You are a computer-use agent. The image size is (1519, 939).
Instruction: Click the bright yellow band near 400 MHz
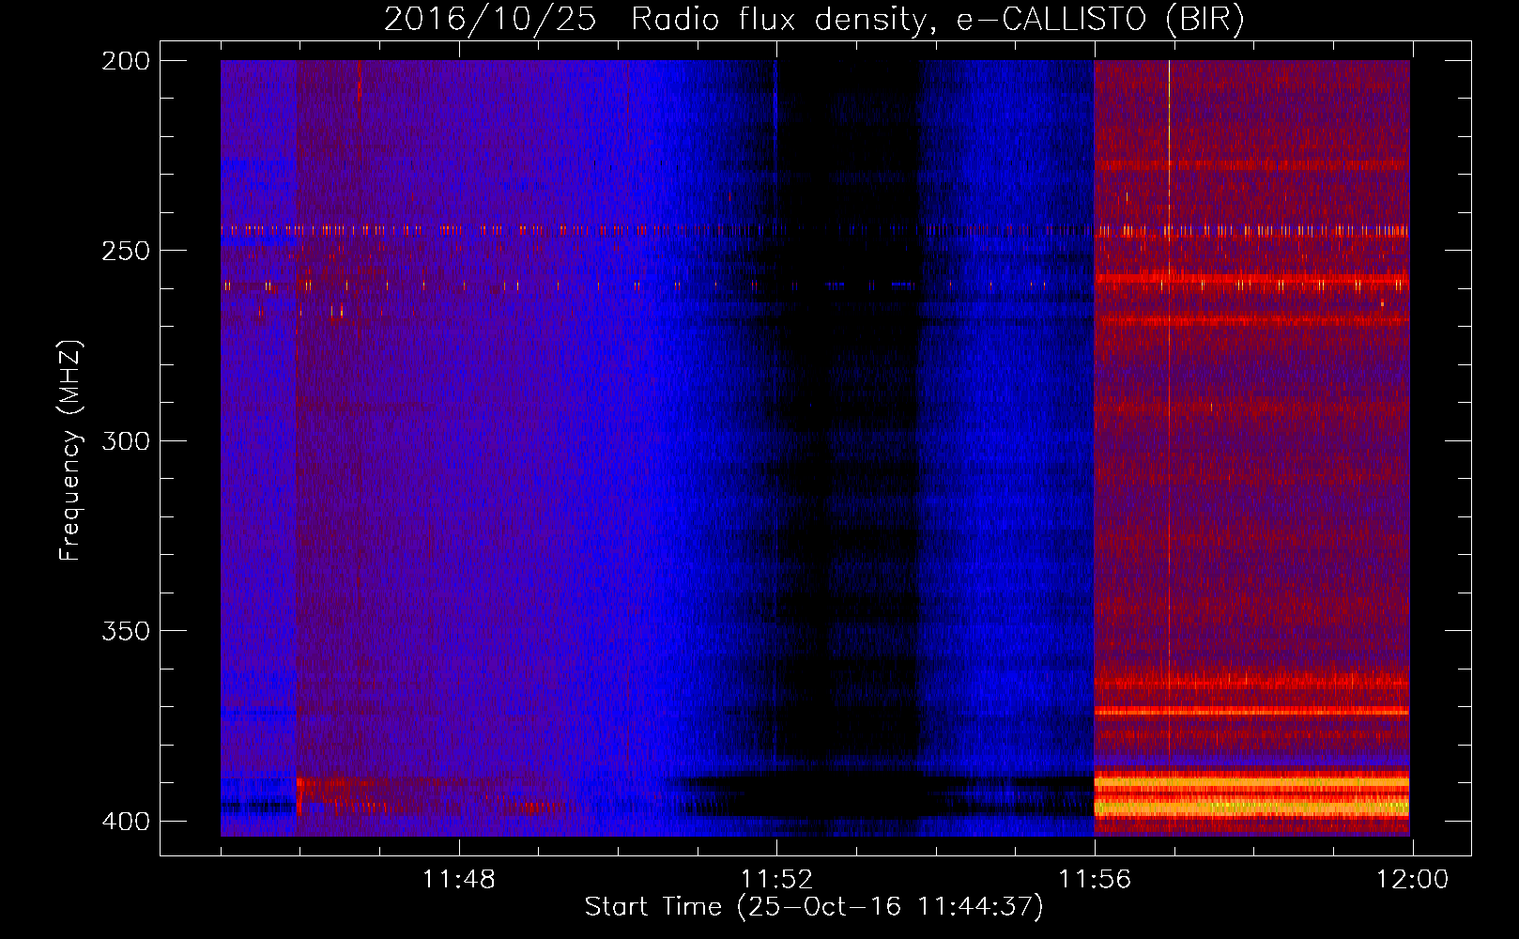pos(1251,806)
